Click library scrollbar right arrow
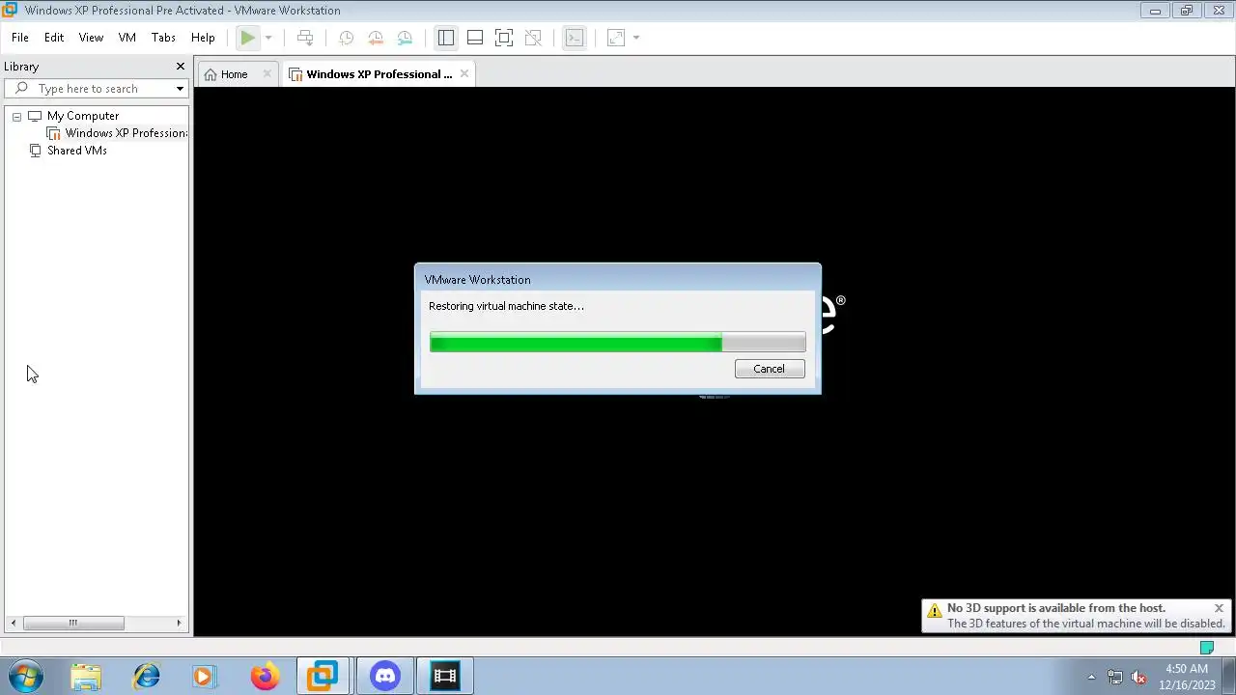1236x695 pixels. (179, 624)
